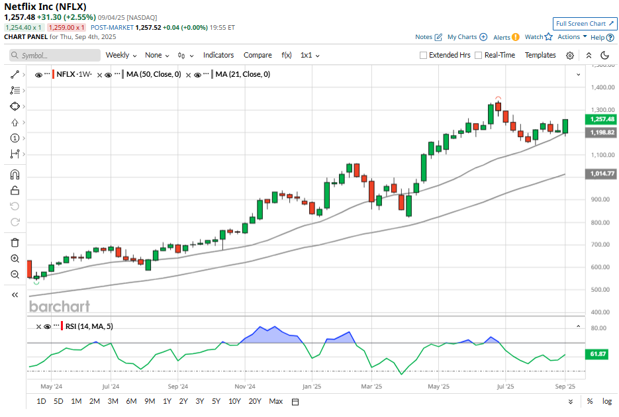Select the 6M time range
The height and width of the screenshot is (417, 619).
[131, 401]
